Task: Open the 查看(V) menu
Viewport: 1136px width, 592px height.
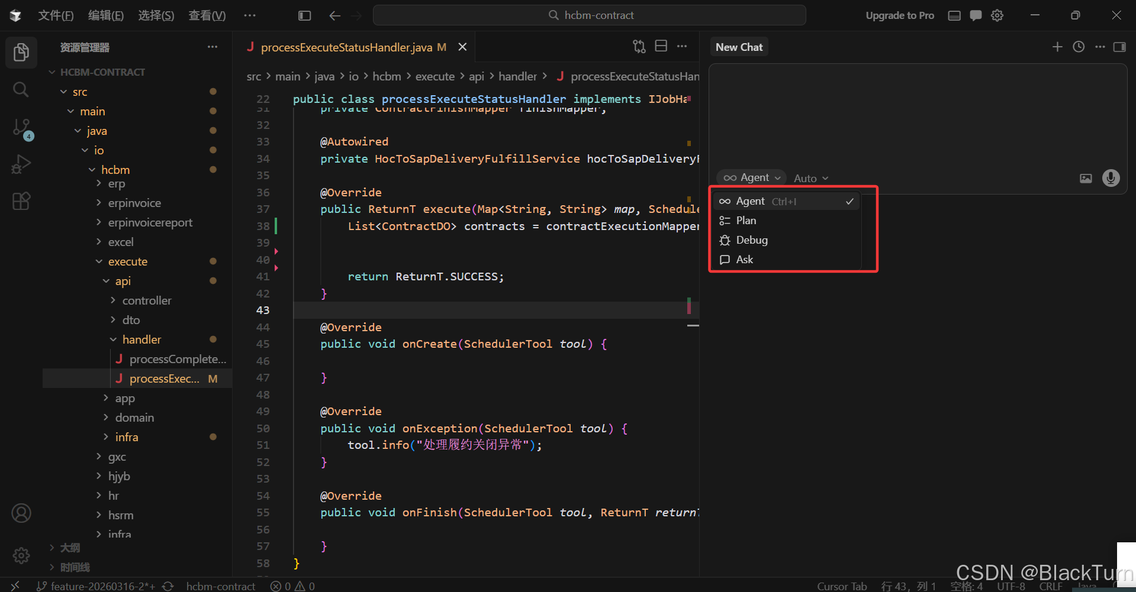Action: [207, 15]
